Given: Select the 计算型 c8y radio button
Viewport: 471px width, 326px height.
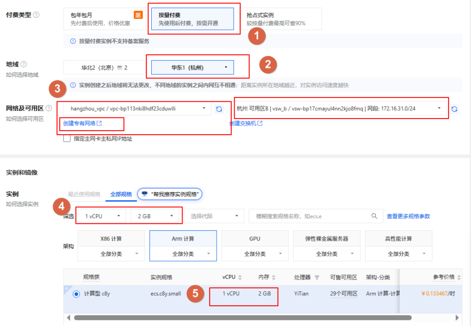Looking at the screenshot, I should pyautogui.click(x=76, y=294).
